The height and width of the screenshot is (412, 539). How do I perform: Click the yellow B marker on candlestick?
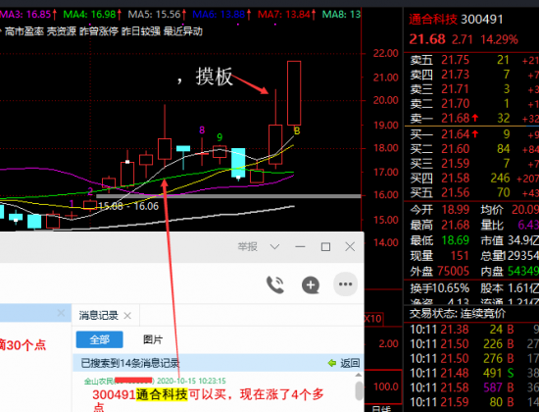(x=297, y=130)
